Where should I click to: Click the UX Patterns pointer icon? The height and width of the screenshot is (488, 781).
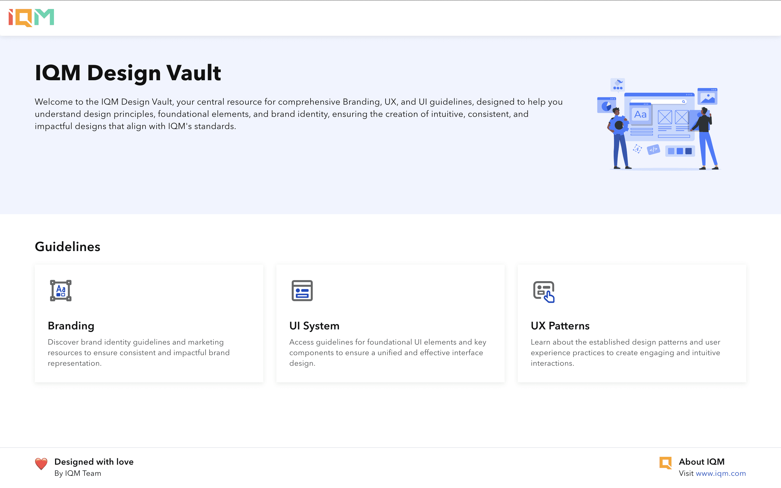click(x=544, y=292)
